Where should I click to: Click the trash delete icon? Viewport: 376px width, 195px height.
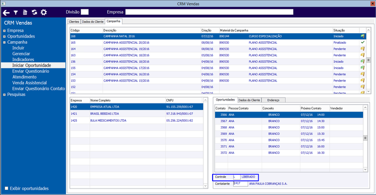click(25, 13)
